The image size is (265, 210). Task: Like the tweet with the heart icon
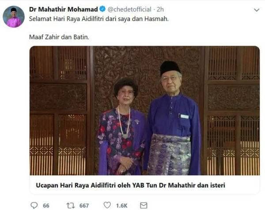[x=107, y=205]
